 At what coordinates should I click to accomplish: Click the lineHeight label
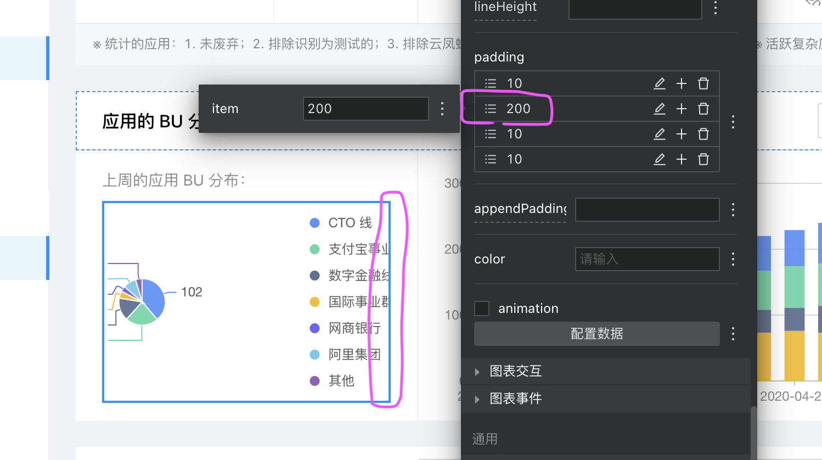[x=505, y=7]
